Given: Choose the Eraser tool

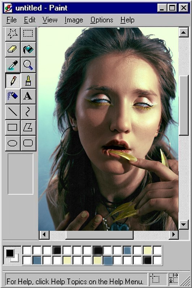Looking at the screenshot, I should coord(13,49).
